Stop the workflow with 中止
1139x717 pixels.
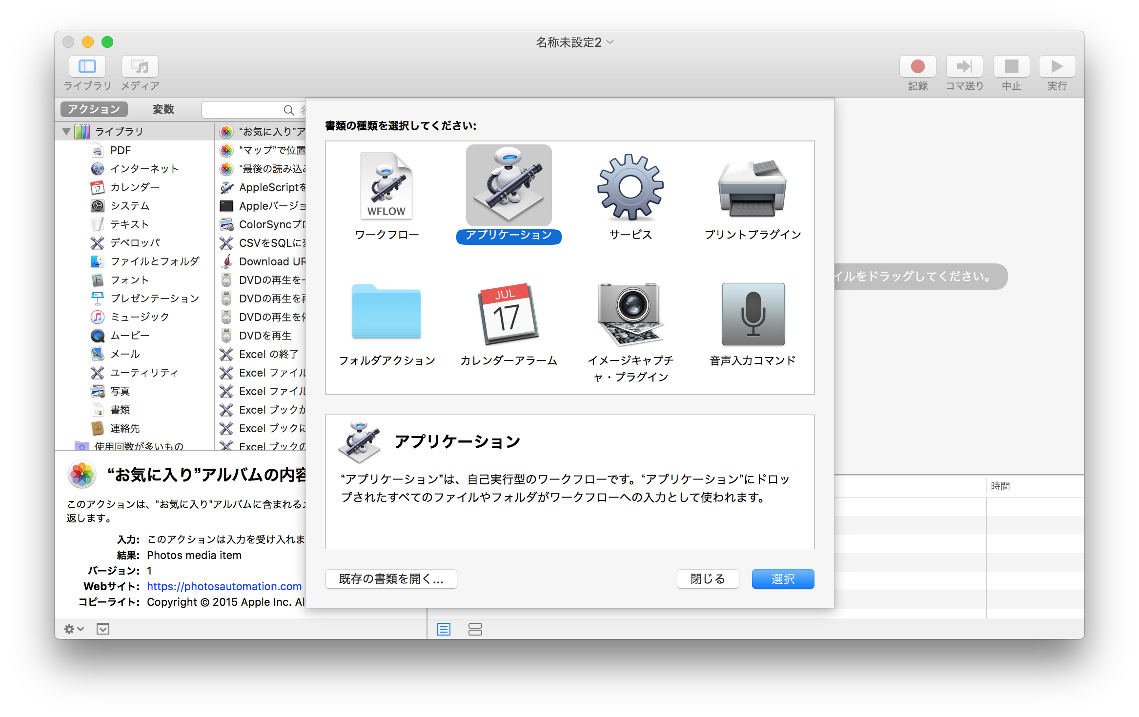point(1011,67)
